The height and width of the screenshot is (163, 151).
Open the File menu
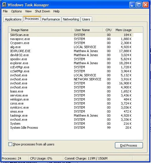click(x=5, y=11)
